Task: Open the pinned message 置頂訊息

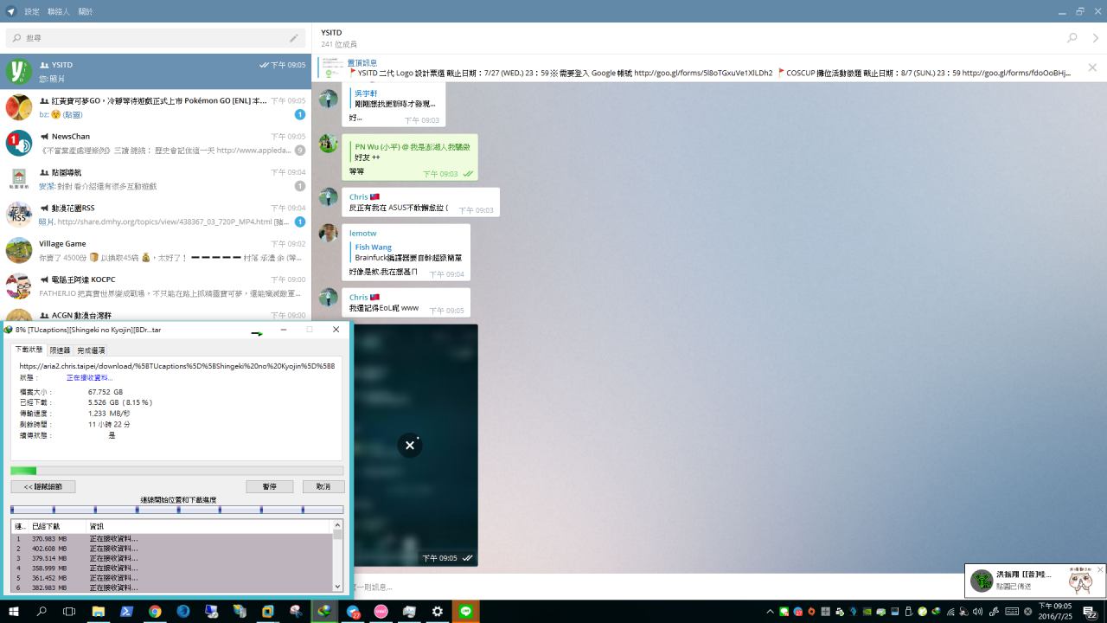Action: tap(695, 67)
